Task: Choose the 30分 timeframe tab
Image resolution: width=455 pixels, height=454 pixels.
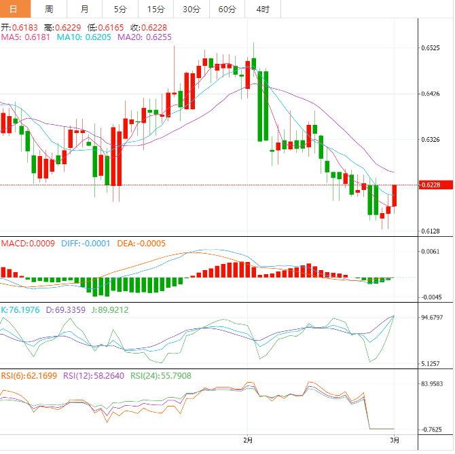Action: pyautogui.click(x=192, y=9)
